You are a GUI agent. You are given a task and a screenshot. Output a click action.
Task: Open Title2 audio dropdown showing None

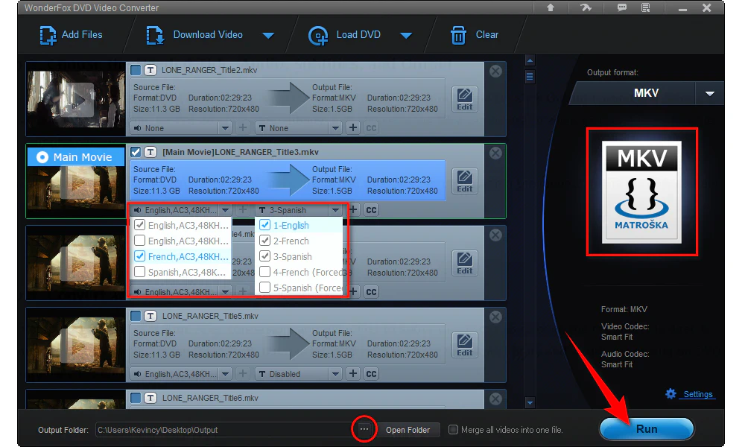coord(180,128)
